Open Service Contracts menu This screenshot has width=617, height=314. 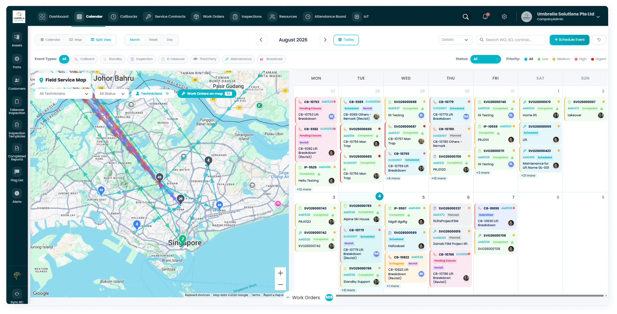pos(164,17)
